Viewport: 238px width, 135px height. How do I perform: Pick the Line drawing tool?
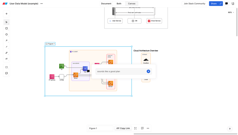7,47
